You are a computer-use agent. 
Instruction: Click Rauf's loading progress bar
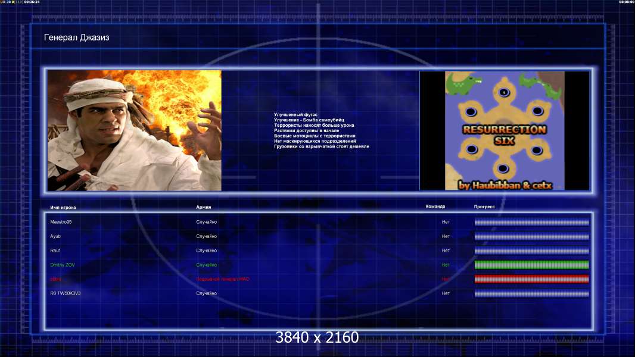click(x=532, y=250)
